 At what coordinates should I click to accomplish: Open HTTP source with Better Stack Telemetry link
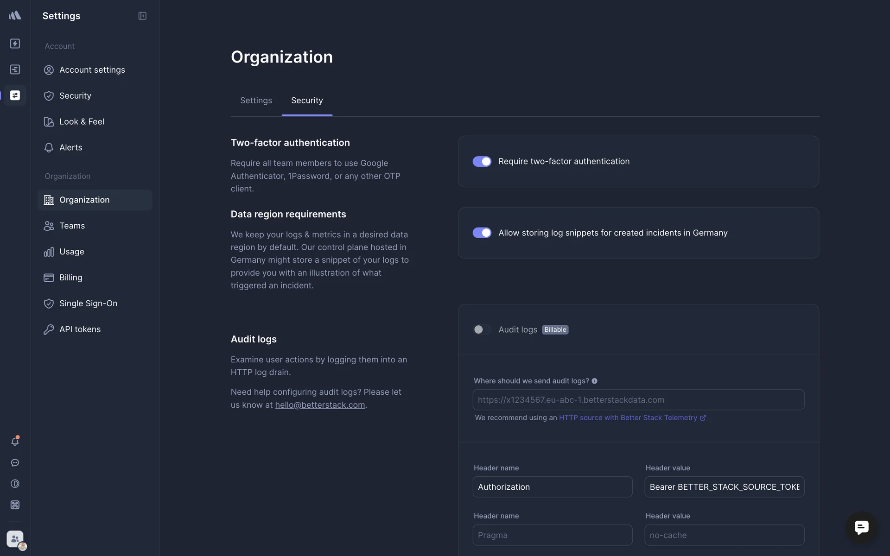[628, 418]
